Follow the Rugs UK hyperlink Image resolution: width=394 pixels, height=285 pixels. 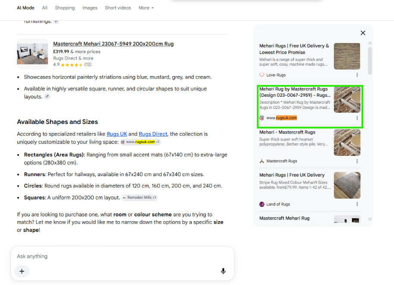click(117, 134)
